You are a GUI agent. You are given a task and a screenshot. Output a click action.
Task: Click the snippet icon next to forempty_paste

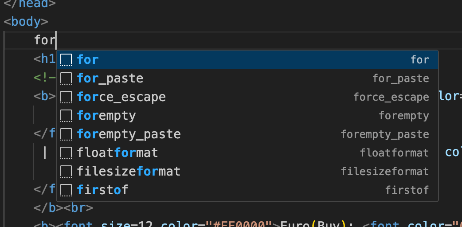[66, 134]
